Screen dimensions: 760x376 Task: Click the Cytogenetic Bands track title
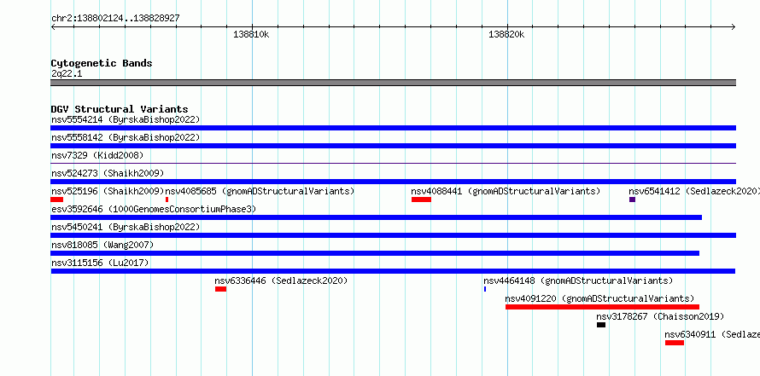102,63
